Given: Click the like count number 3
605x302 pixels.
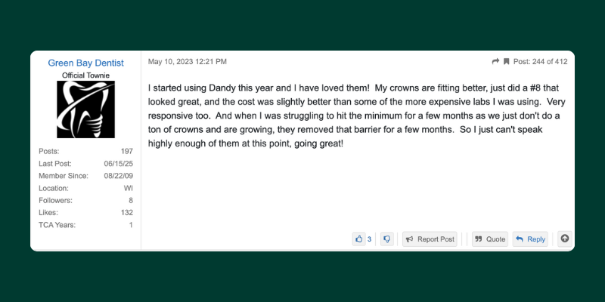Looking at the screenshot, I should click(369, 239).
